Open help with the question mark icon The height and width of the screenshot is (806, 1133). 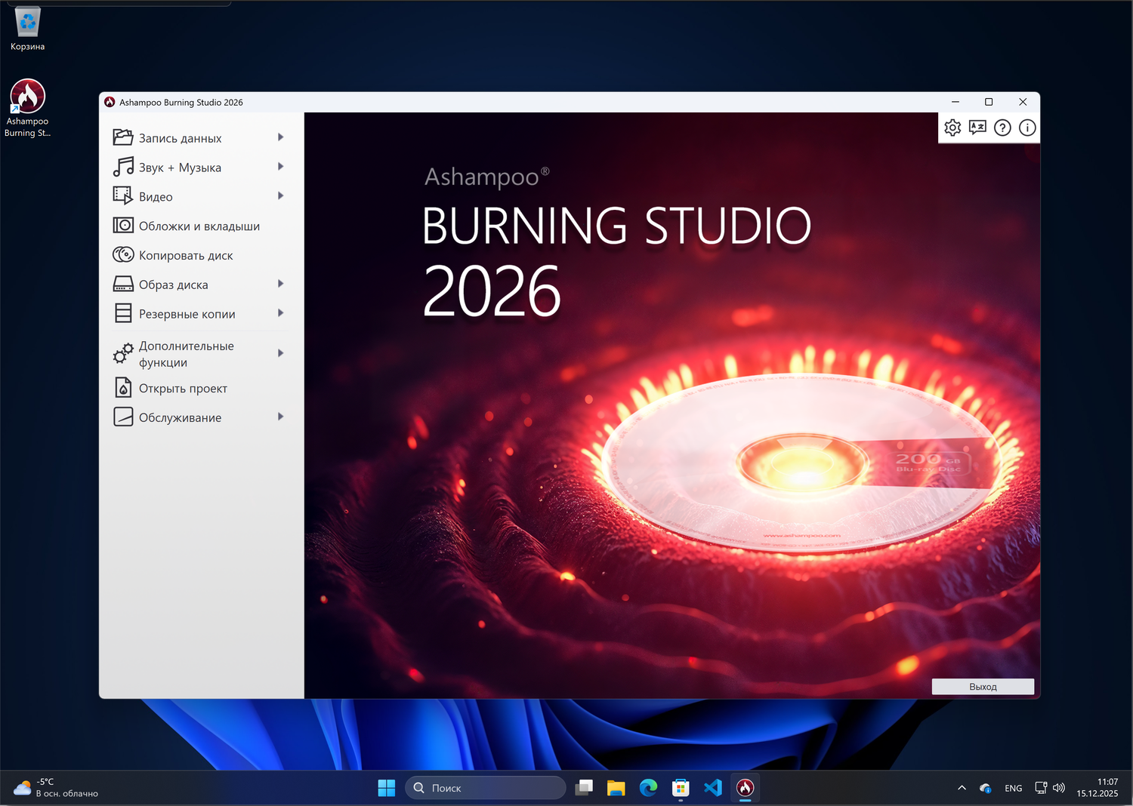1002,128
